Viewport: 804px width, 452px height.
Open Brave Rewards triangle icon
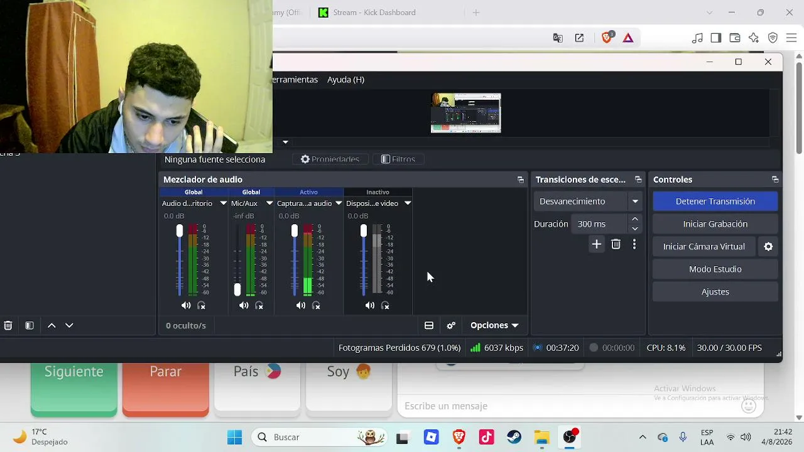coord(628,38)
